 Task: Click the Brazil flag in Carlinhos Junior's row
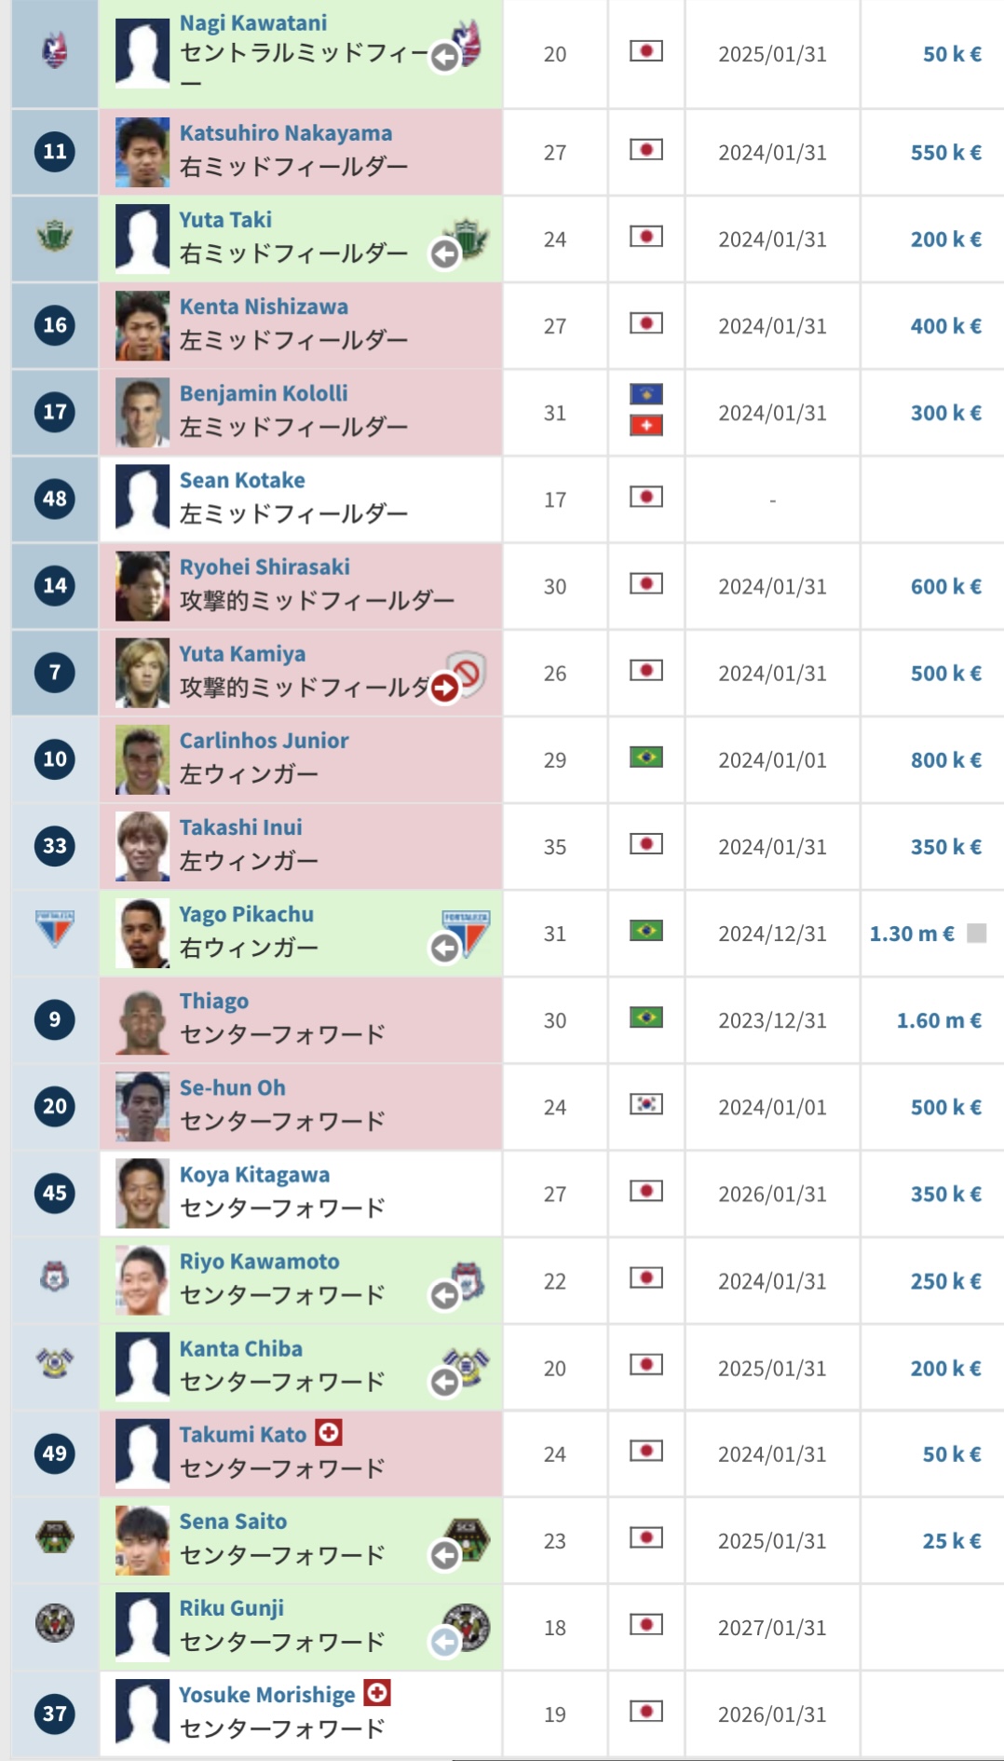click(646, 758)
